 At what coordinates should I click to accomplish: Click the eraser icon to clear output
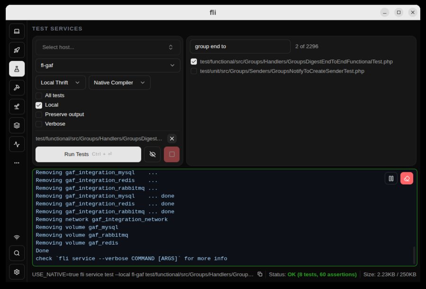407,178
